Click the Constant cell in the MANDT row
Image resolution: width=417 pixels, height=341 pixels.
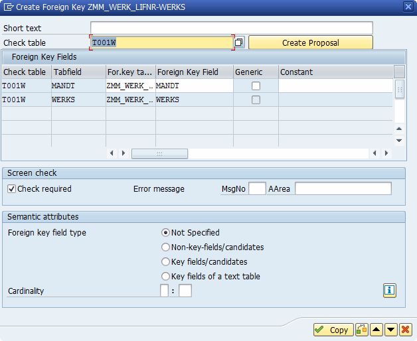(x=335, y=86)
